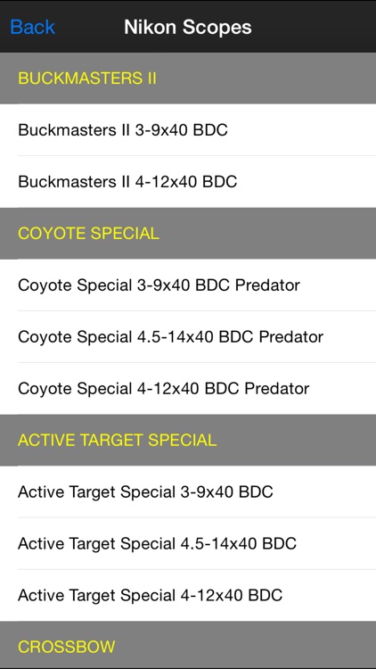Pick Active Target Special 4.5-14x40 BDC
Screen dimensions: 376x669
(188, 543)
